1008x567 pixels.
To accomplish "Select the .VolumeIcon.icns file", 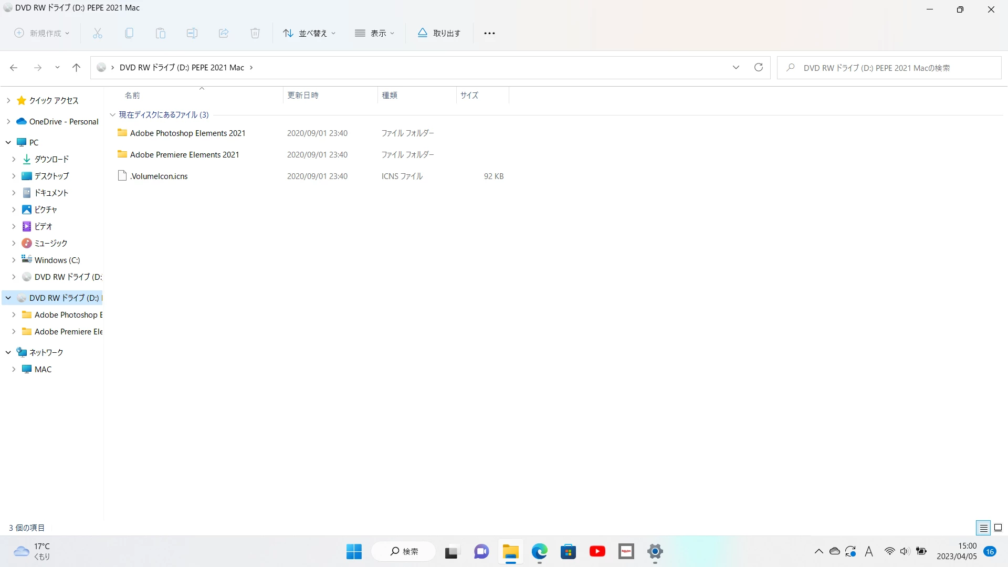I will (x=159, y=176).
